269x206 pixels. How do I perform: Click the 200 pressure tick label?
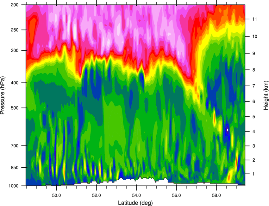[x=15, y=5]
